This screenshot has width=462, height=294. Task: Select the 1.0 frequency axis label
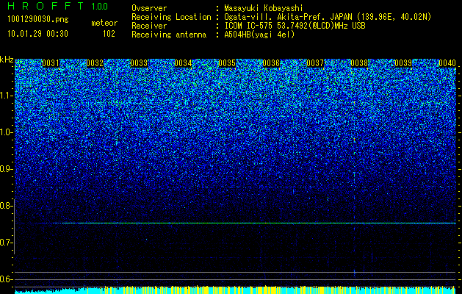tap(7, 132)
